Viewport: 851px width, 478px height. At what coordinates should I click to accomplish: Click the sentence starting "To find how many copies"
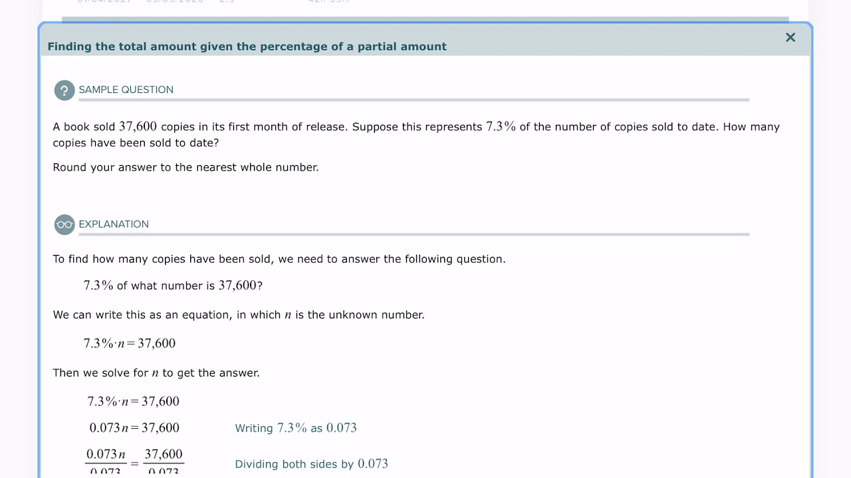click(279, 259)
